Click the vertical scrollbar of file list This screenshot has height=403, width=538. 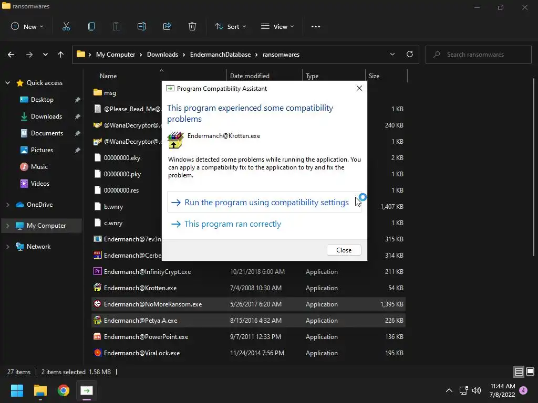point(534,167)
